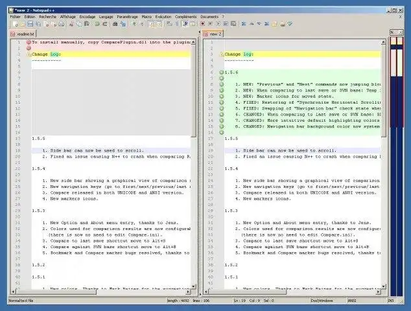Click the New file toolbar icon
The width and height of the screenshot is (411, 311).
[x=16, y=24]
